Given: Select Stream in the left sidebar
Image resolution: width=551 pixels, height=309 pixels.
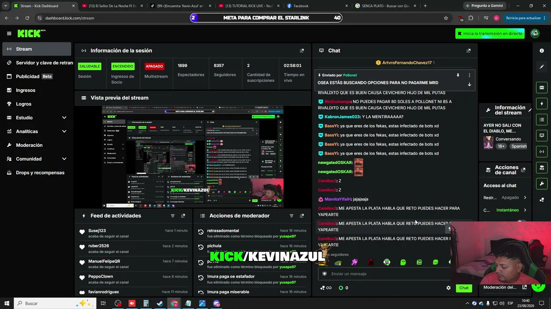Looking at the screenshot, I should pos(37,49).
